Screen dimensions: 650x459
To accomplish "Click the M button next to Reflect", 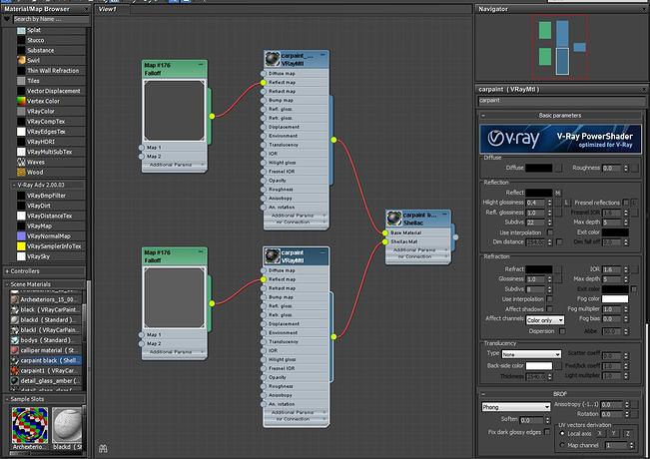I will coord(557,192).
